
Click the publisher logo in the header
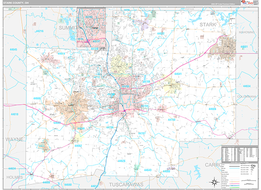coord(247,3)
